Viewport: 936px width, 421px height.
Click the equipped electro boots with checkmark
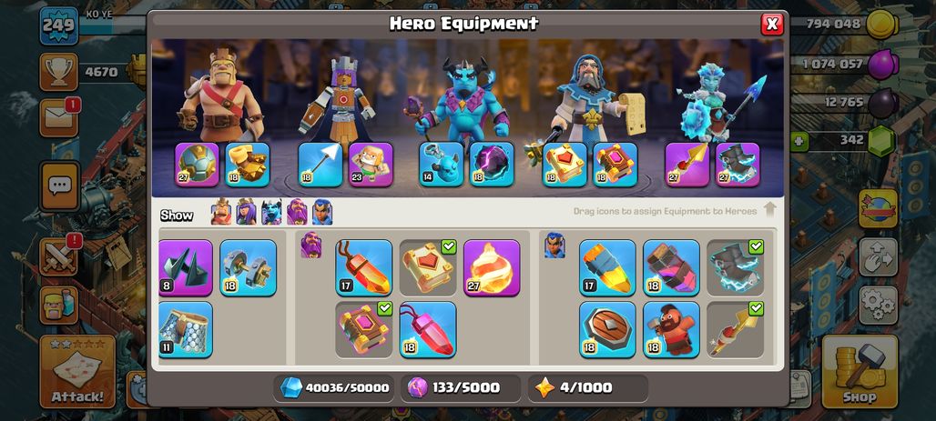pos(735,267)
